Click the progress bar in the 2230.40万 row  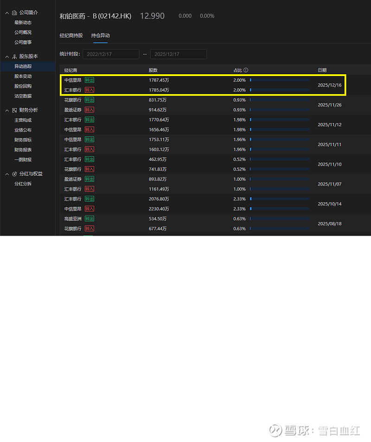tap(280, 209)
